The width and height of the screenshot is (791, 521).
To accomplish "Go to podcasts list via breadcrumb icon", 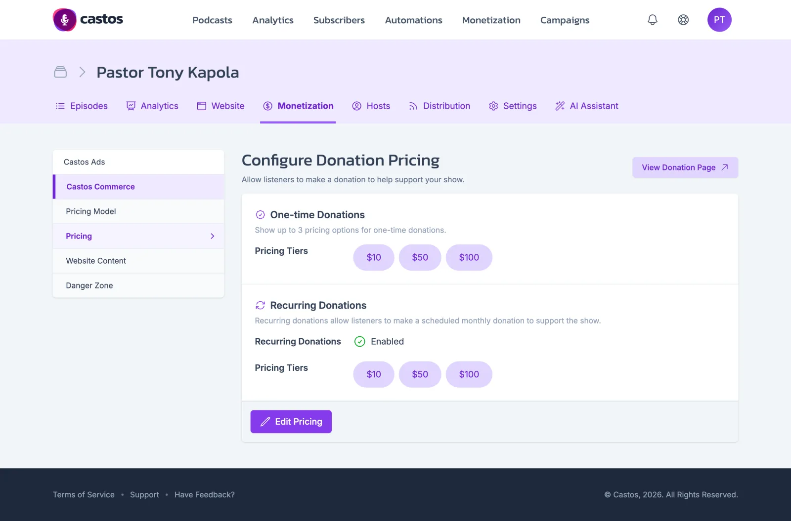I will pos(60,72).
